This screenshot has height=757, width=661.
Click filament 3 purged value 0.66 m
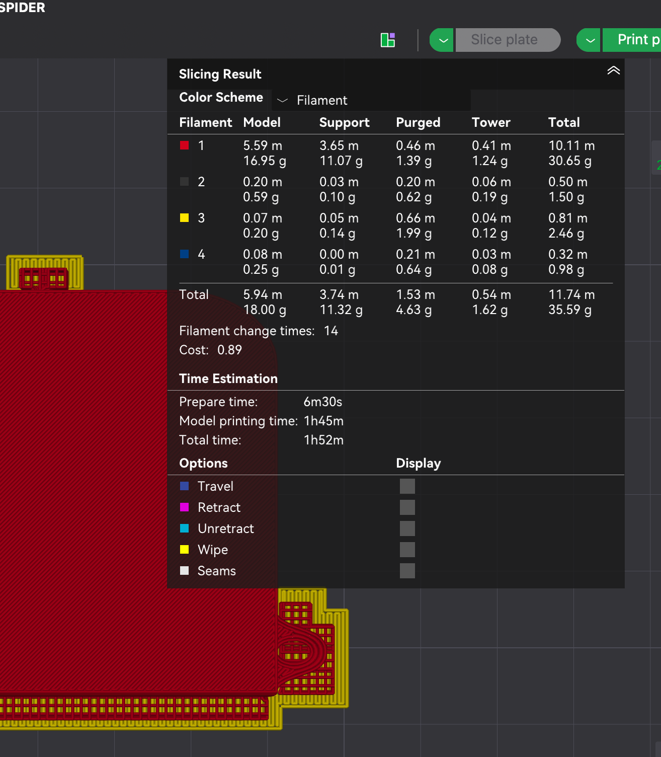(x=416, y=218)
